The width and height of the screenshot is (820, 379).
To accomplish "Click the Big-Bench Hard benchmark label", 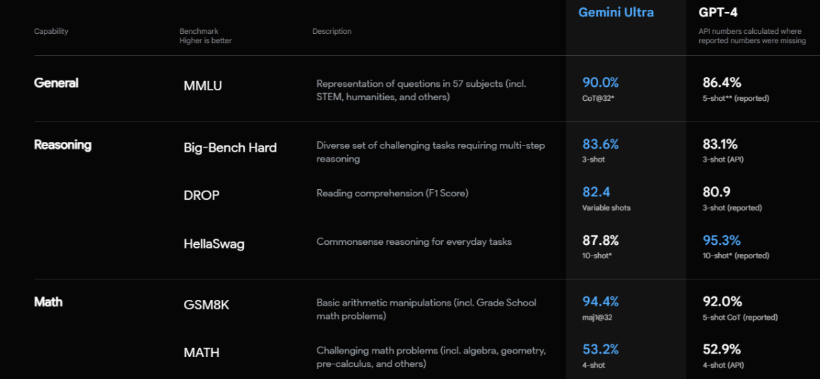I will 230,148.
